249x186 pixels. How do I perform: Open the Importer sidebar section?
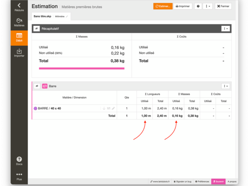pos(19,53)
